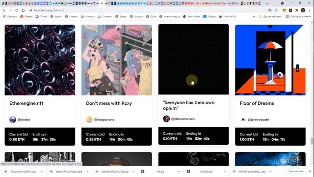Open the Сервисы apps grid bookmark

point(10,16)
